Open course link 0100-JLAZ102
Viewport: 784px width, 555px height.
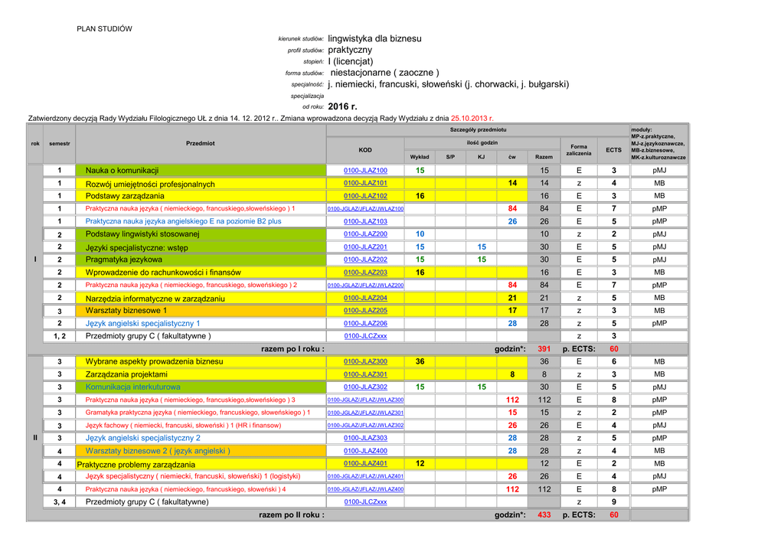point(365,196)
